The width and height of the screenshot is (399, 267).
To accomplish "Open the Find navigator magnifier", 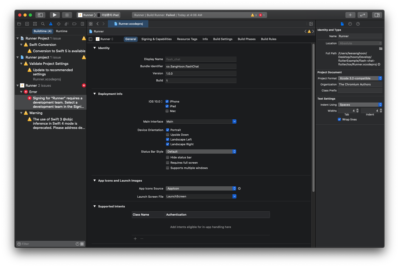I will 43,24.
